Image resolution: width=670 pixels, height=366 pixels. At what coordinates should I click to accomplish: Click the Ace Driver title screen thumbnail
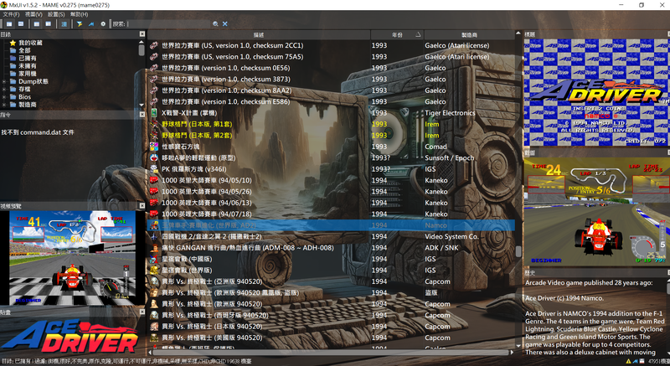pyautogui.click(x=597, y=93)
